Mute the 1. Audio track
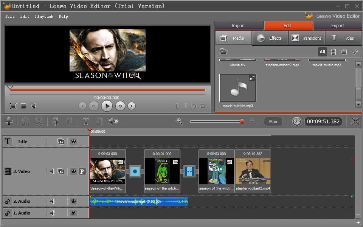Viewport: 363px width, 227px height. (x=53, y=213)
